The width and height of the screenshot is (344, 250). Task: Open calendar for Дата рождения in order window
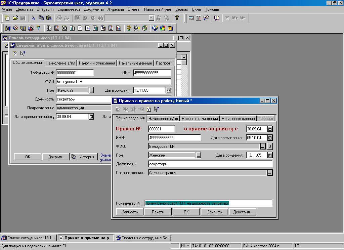(270, 155)
